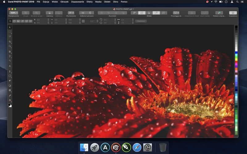The width and height of the screenshot is (247, 154).
Task: Open Launchpad from the Dock
Action: (x=95, y=148)
